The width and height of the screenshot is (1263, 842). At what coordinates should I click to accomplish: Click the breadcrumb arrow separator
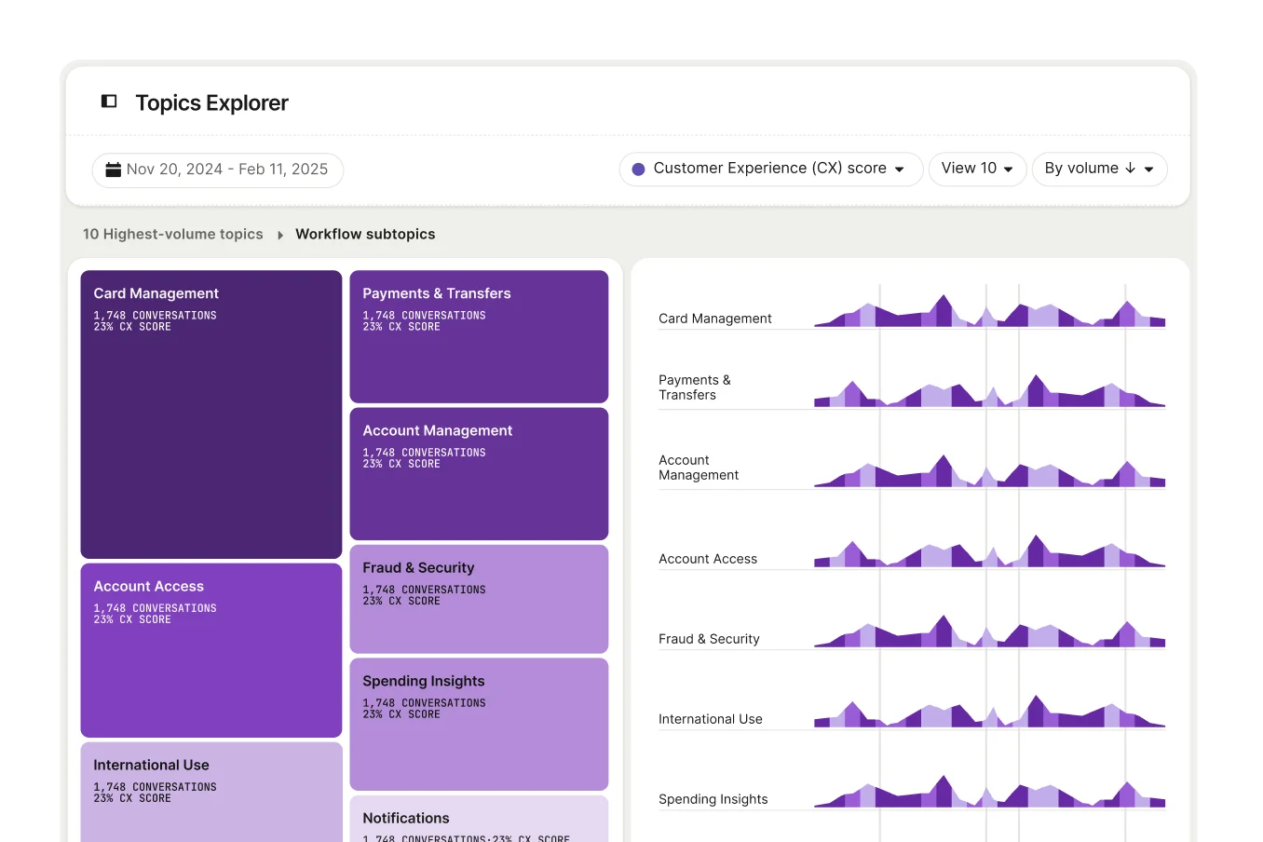click(279, 236)
